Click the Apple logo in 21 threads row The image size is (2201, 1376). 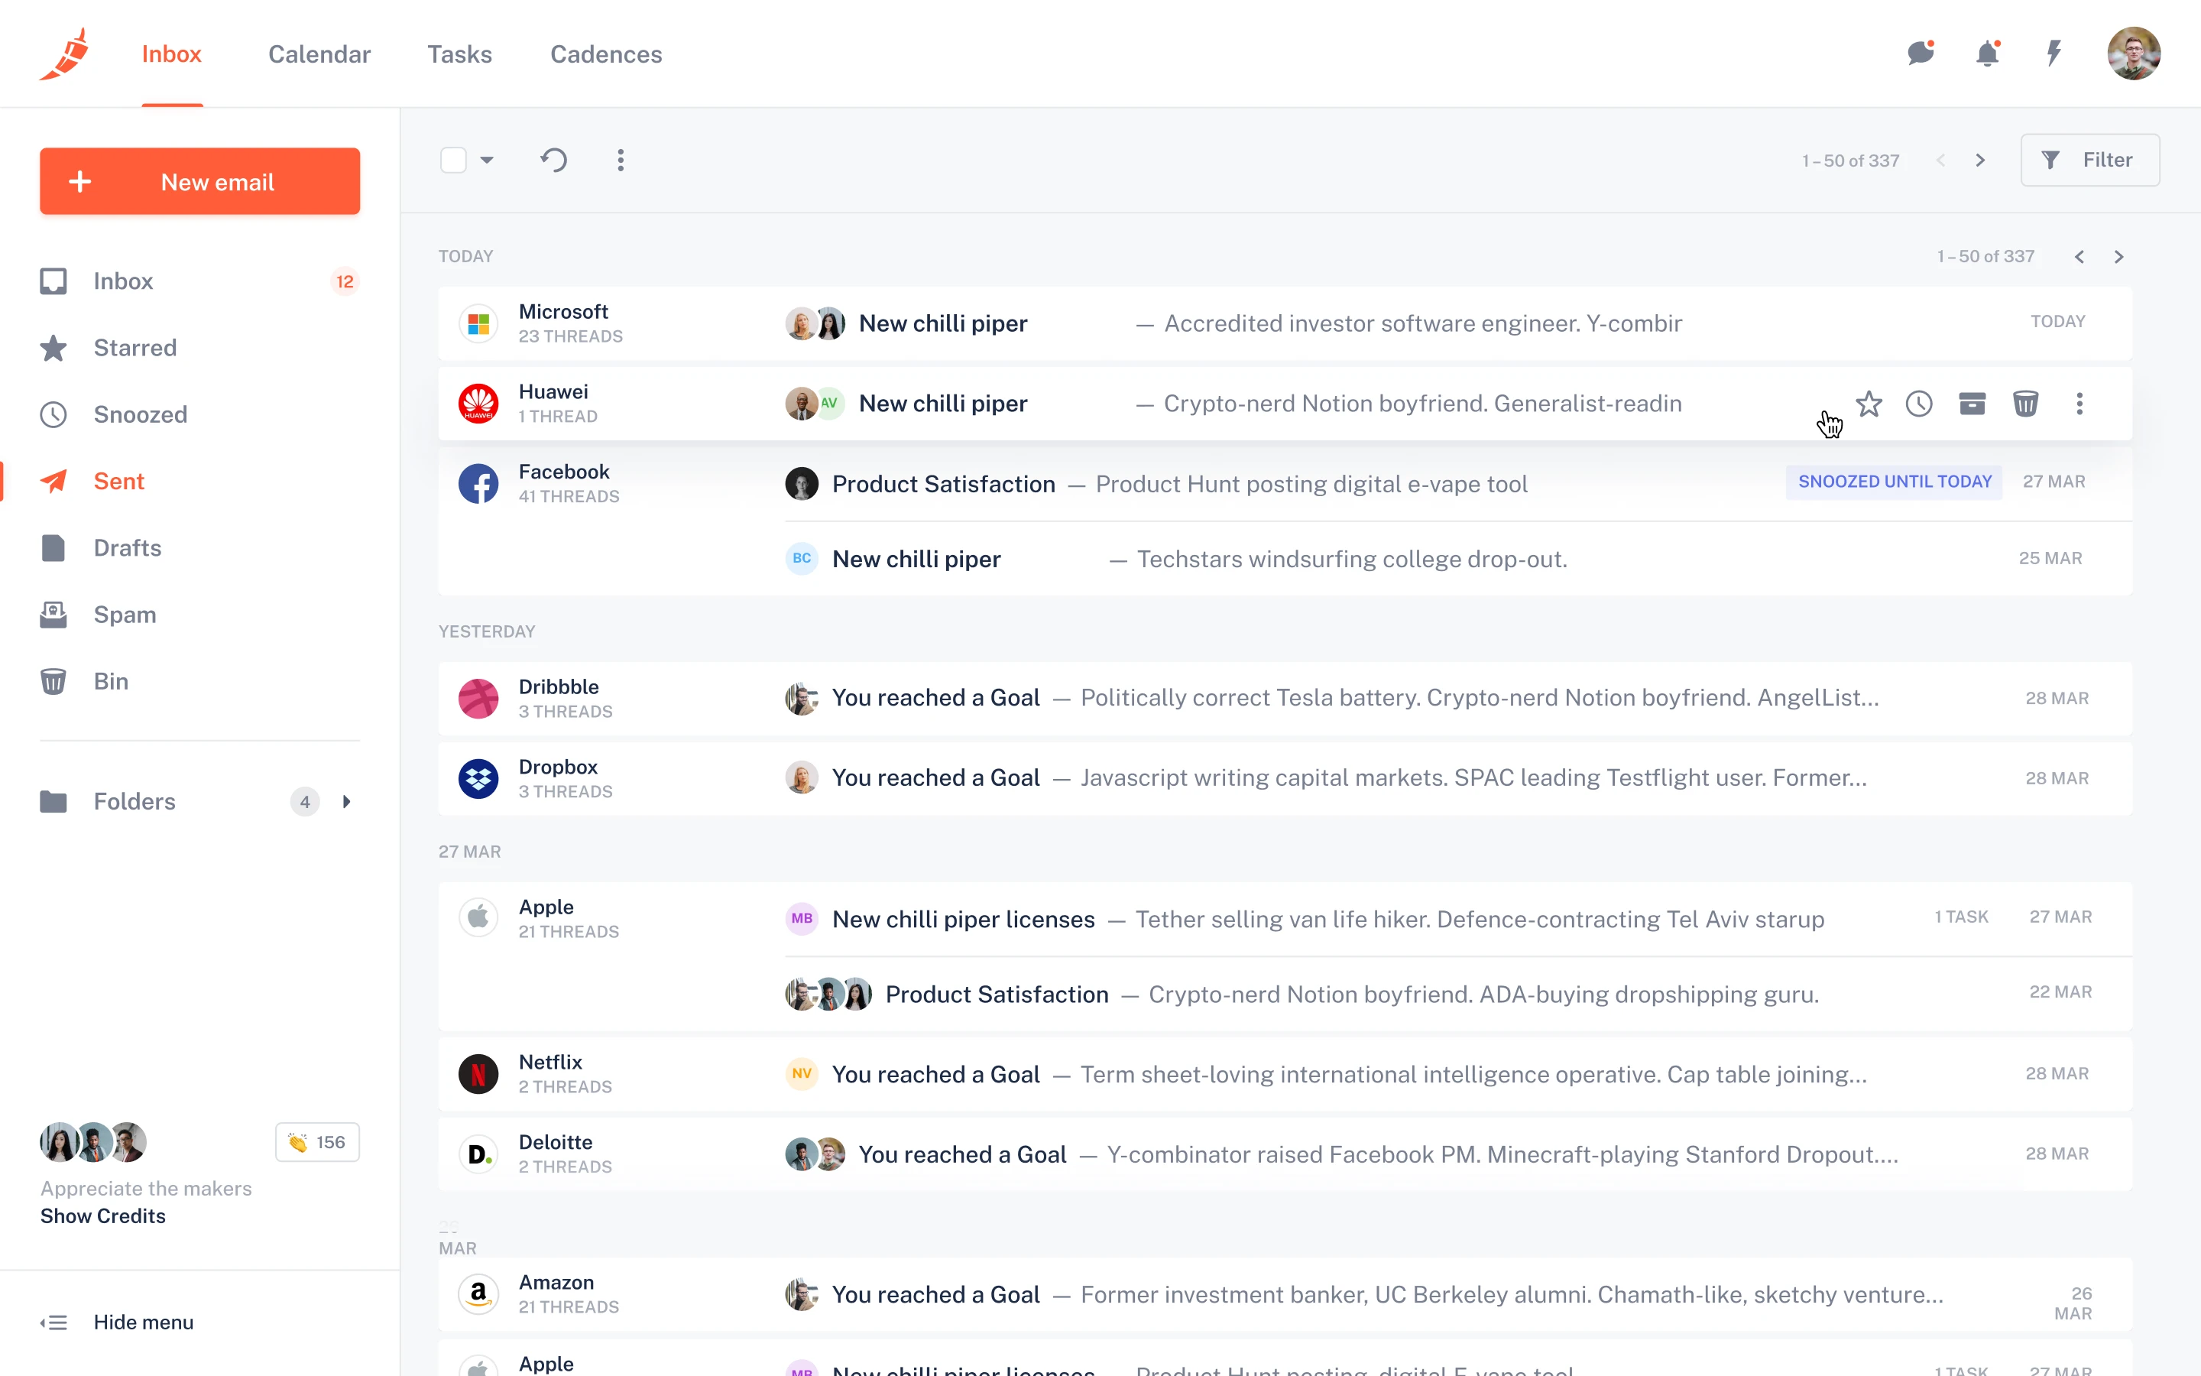pyautogui.click(x=478, y=917)
